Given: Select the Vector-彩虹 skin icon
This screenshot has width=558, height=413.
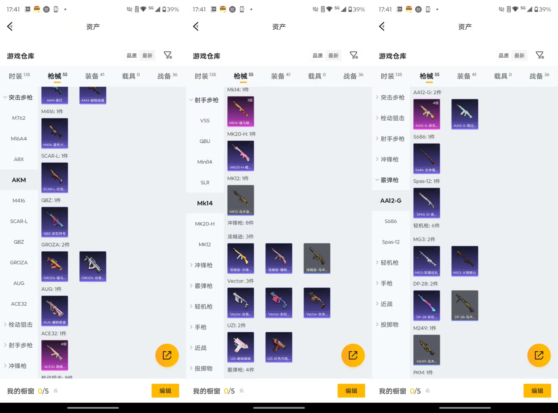Looking at the screenshot, I should [279, 303].
